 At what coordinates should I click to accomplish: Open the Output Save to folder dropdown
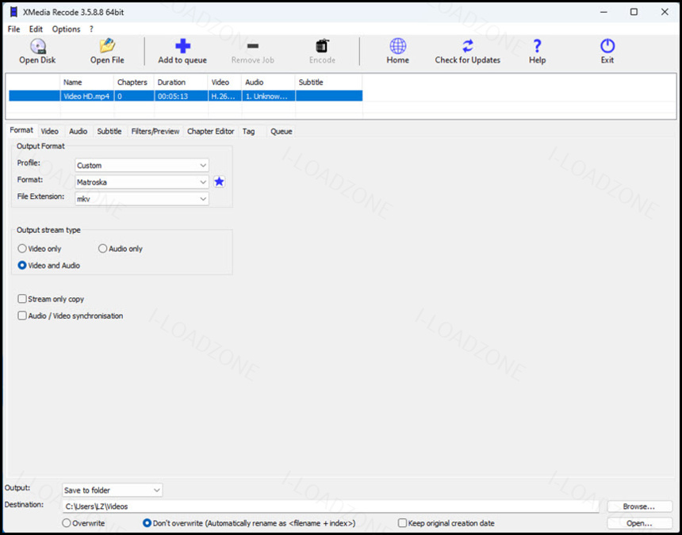pyautogui.click(x=113, y=490)
